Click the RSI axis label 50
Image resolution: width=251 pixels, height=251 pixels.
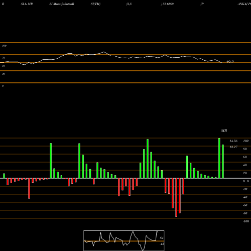coord(4,66)
